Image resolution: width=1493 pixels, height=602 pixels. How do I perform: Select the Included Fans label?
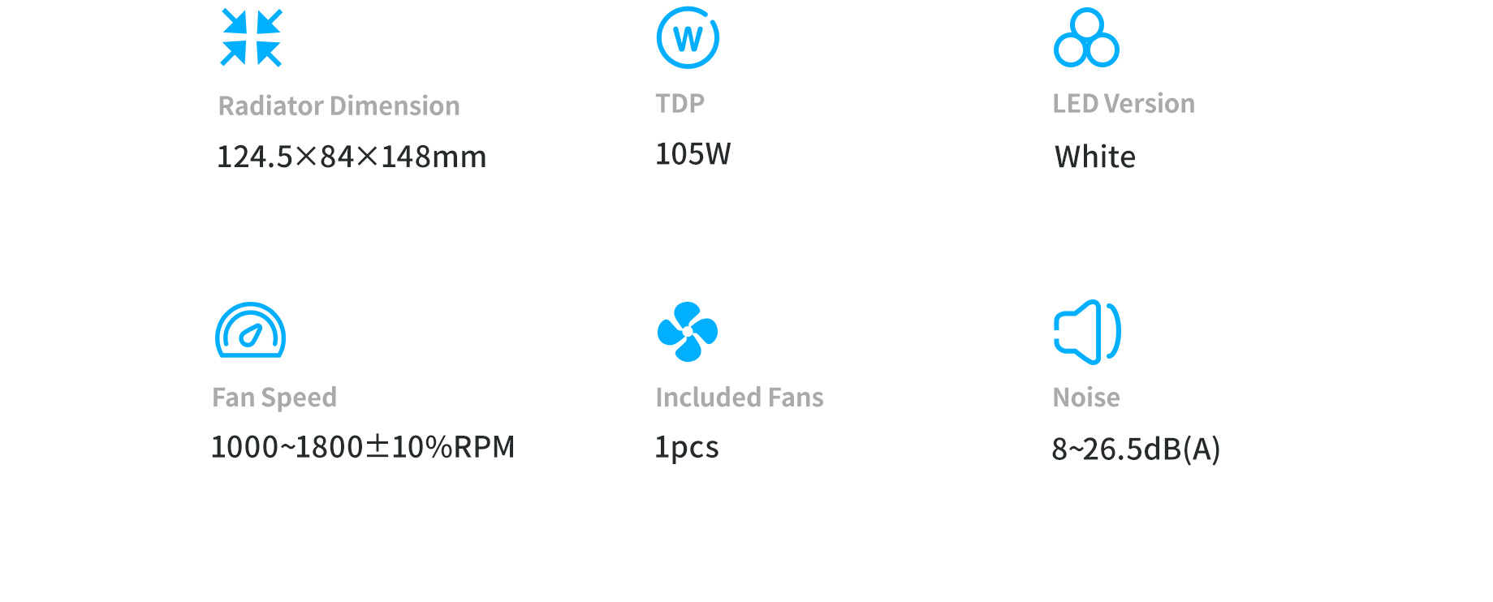pyautogui.click(x=739, y=397)
